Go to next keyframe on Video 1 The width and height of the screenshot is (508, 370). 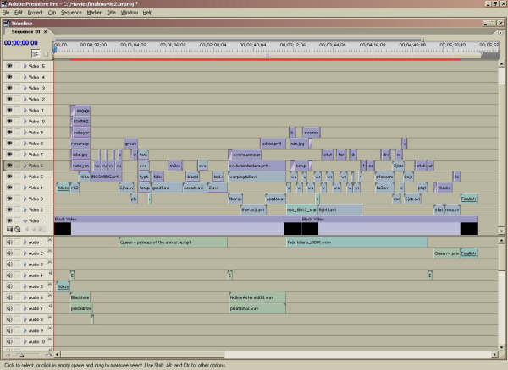click(x=41, y=230)
